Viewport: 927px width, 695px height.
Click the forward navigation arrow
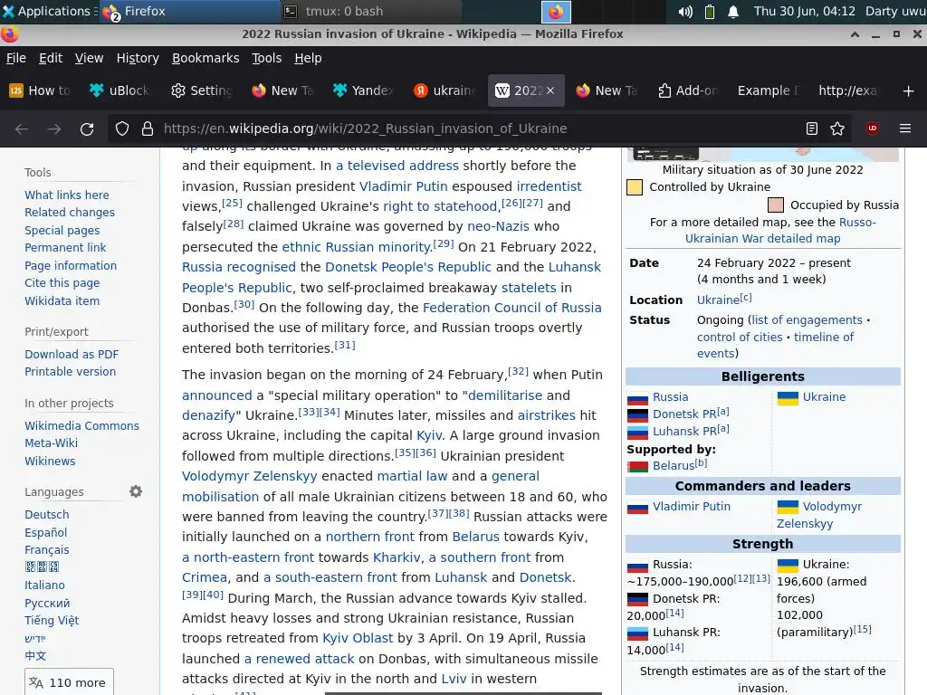coord(53,129)
